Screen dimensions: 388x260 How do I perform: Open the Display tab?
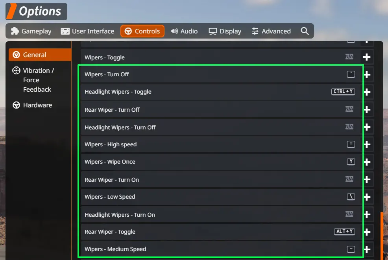click(x=225, y=31)
